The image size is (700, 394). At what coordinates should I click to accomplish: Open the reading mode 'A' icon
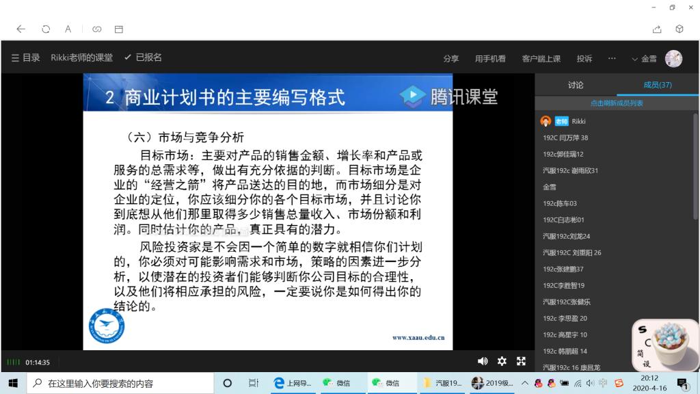pyautogui.click(x=68, y=29)
